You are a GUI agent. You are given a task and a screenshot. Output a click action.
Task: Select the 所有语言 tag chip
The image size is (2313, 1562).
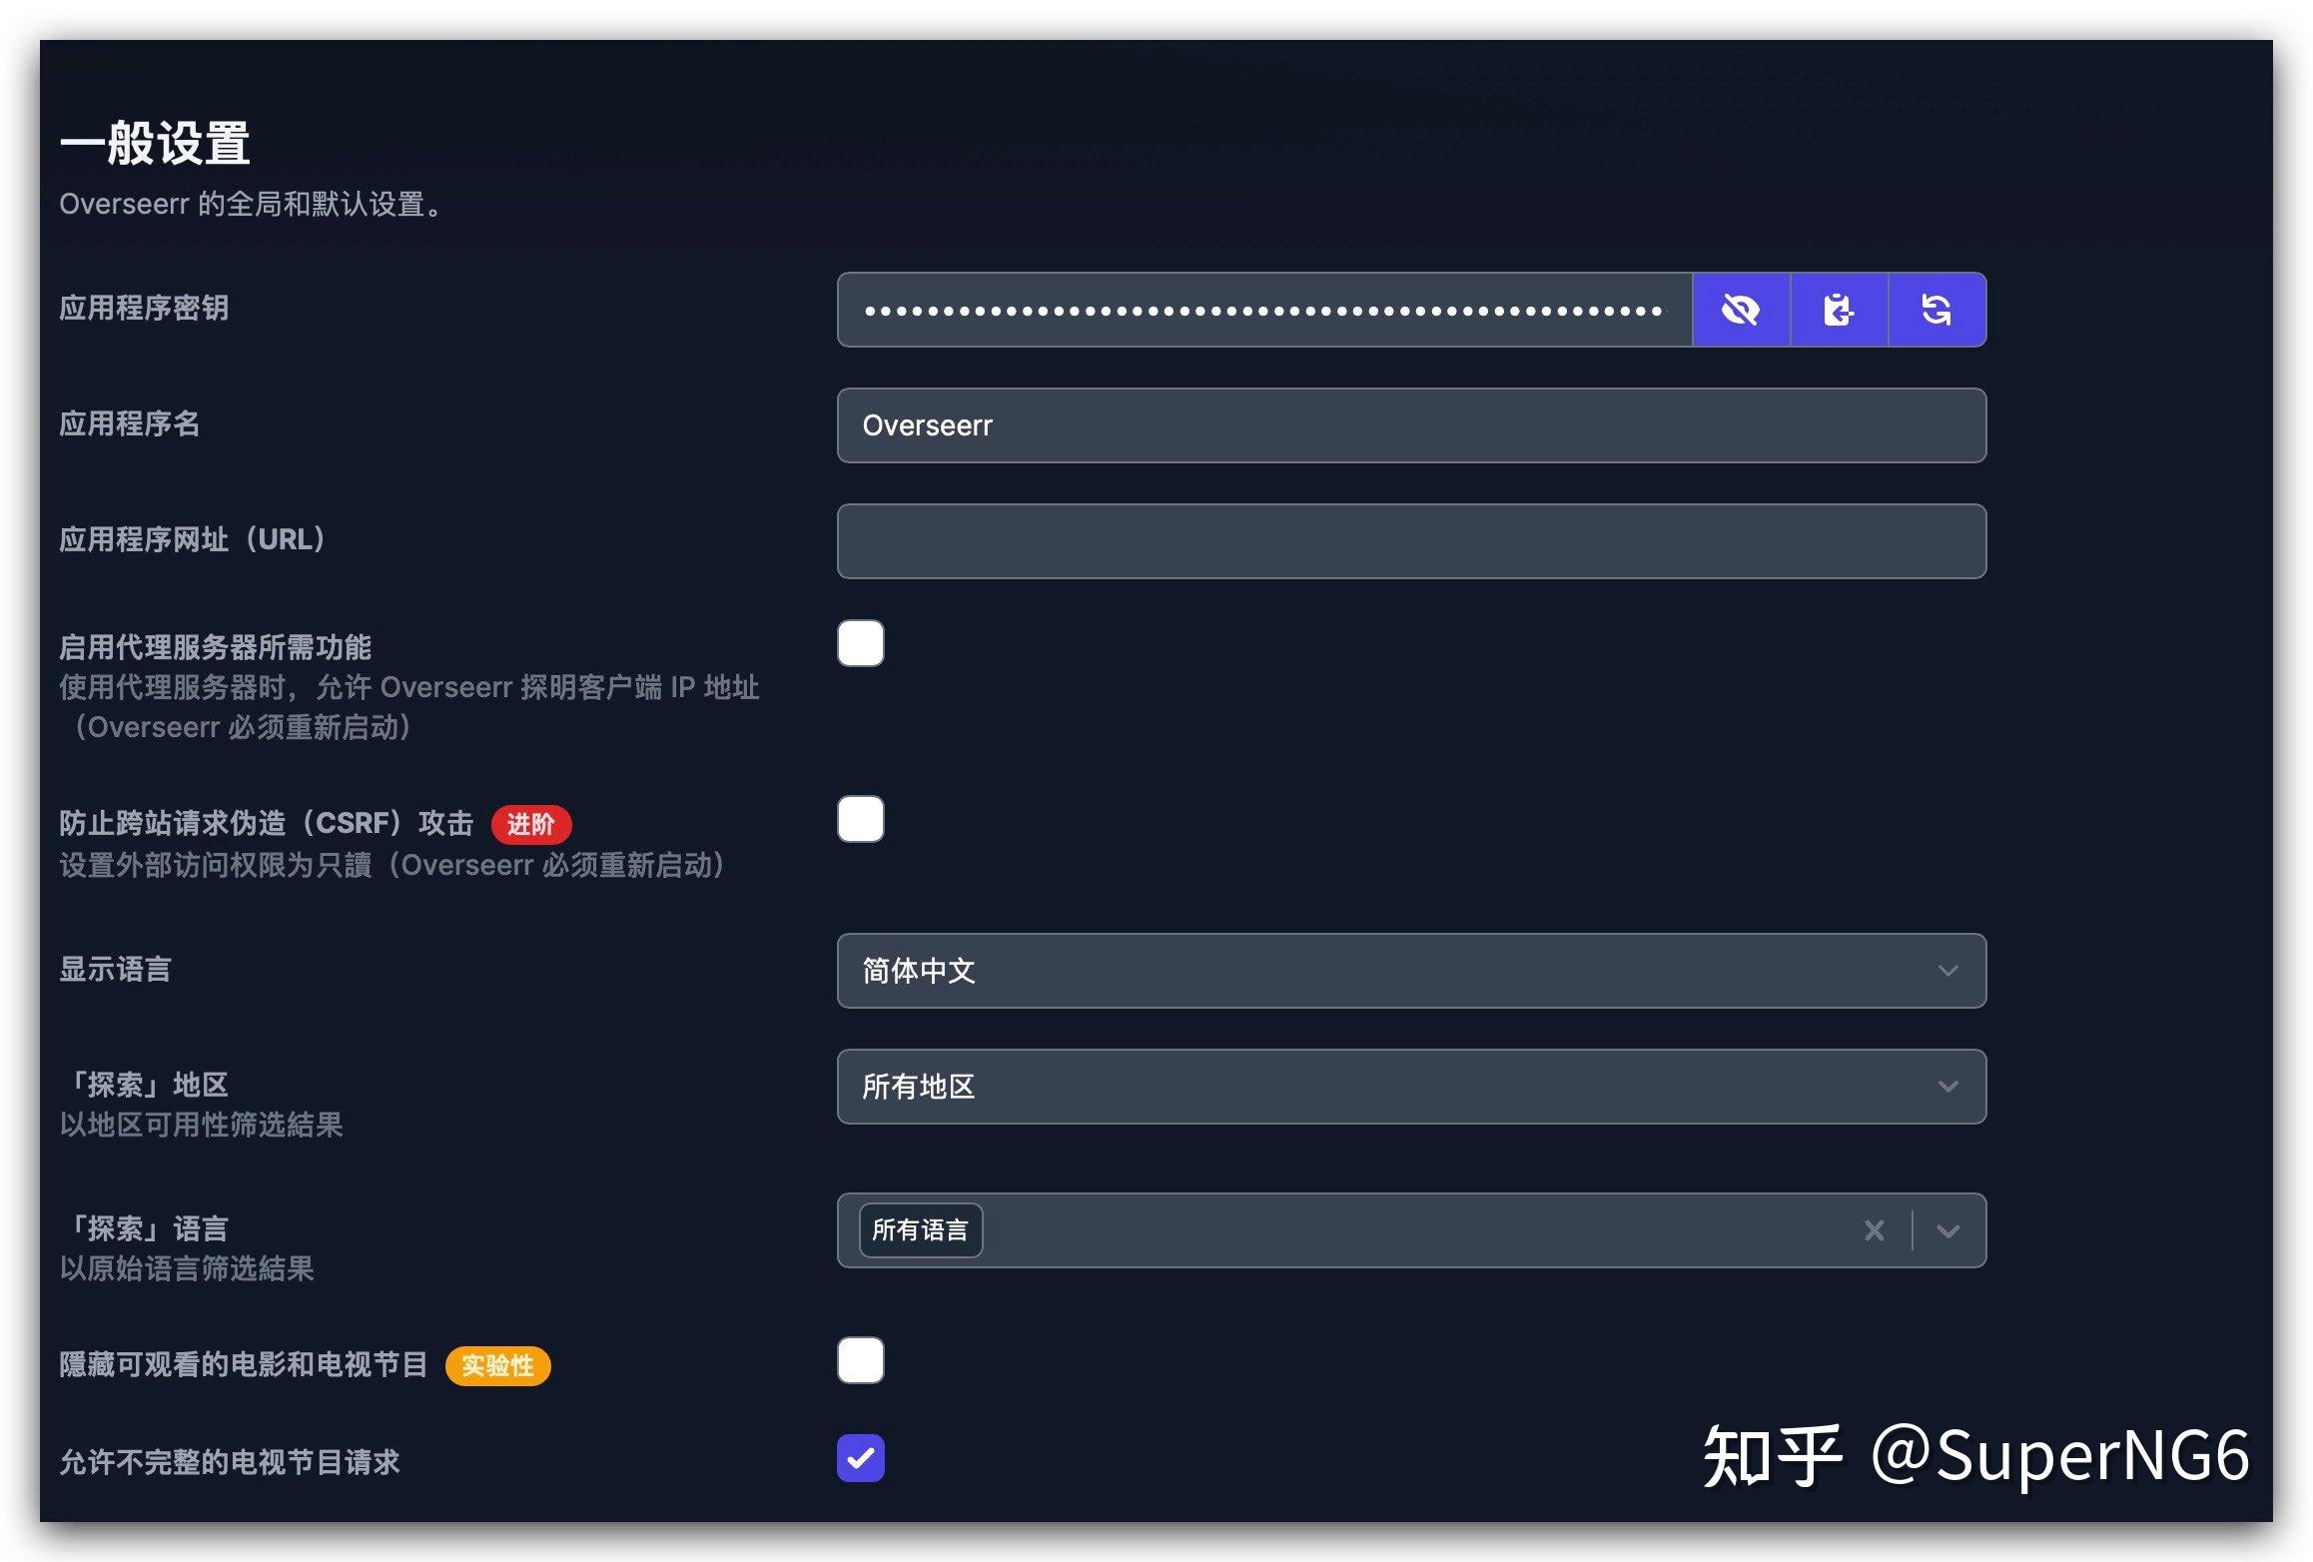[x=920, y=1230]
